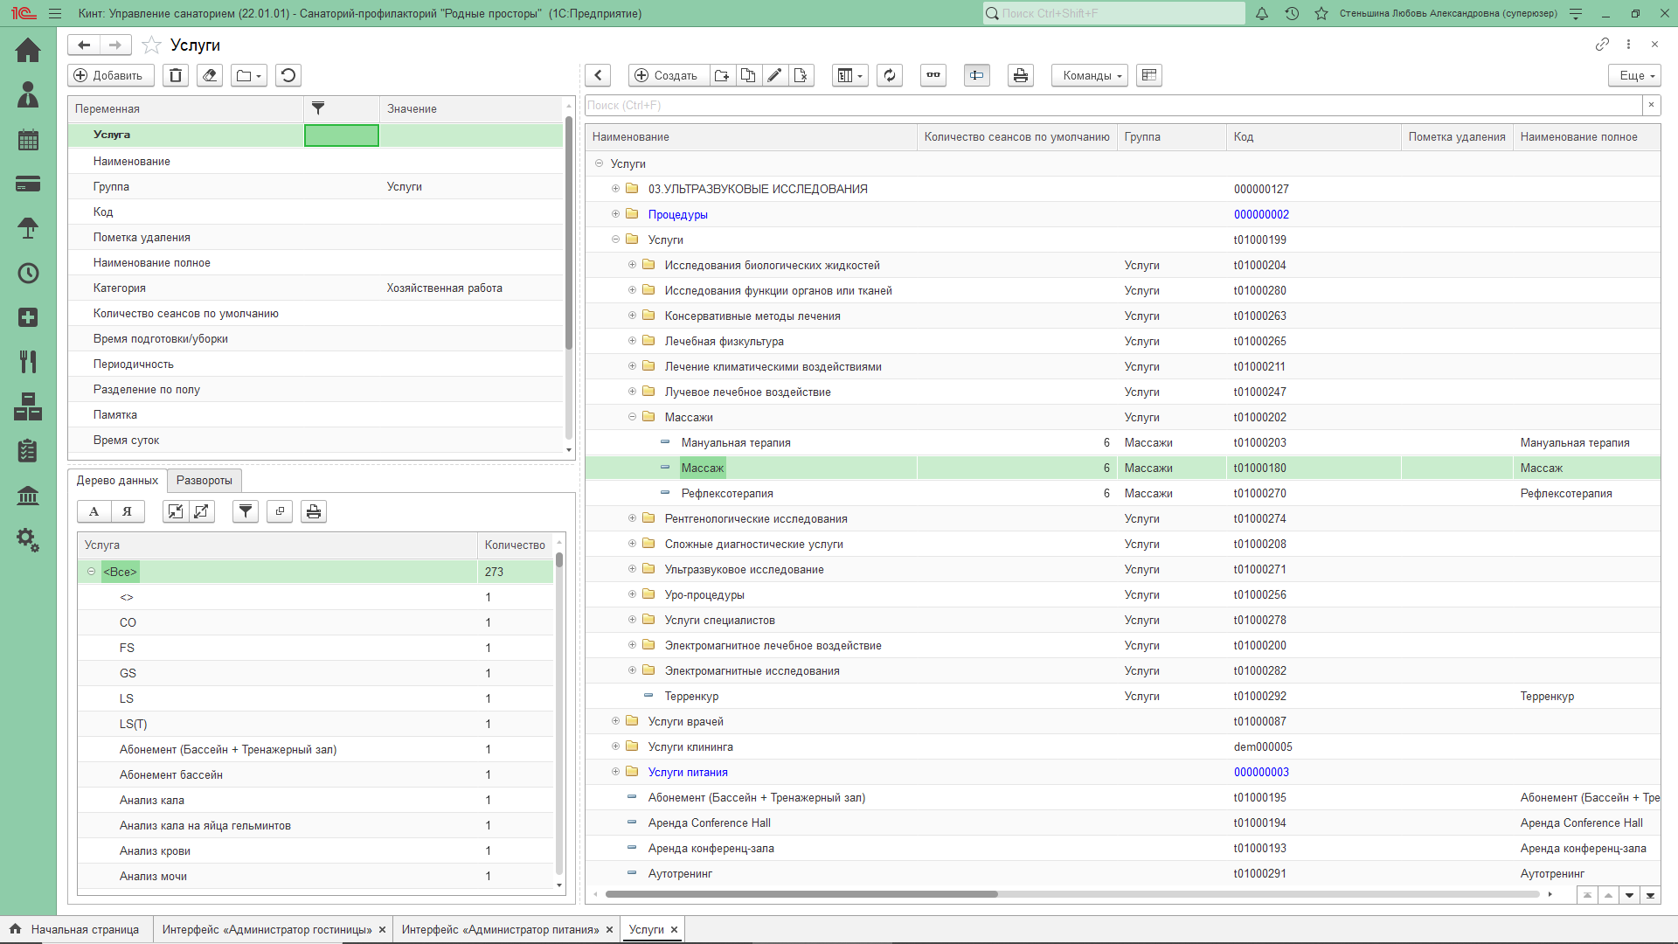Switch to Интерфейс «Администратор гостиницы» tab
1678x944 pixels.
(x=267, y=929)
